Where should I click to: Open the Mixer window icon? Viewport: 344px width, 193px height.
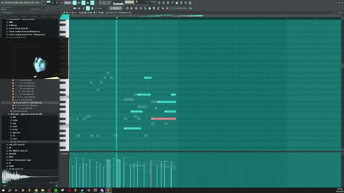[x=141, y=8]
